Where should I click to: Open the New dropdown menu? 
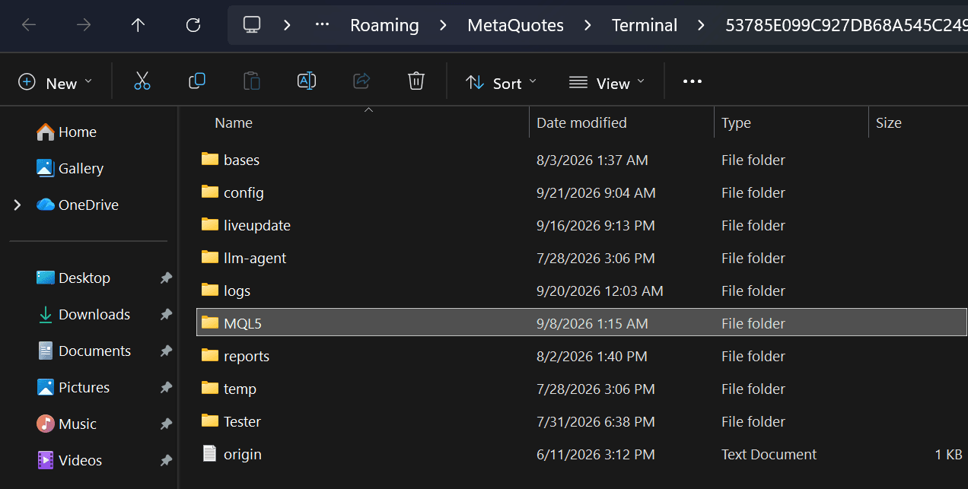point(56,83)
